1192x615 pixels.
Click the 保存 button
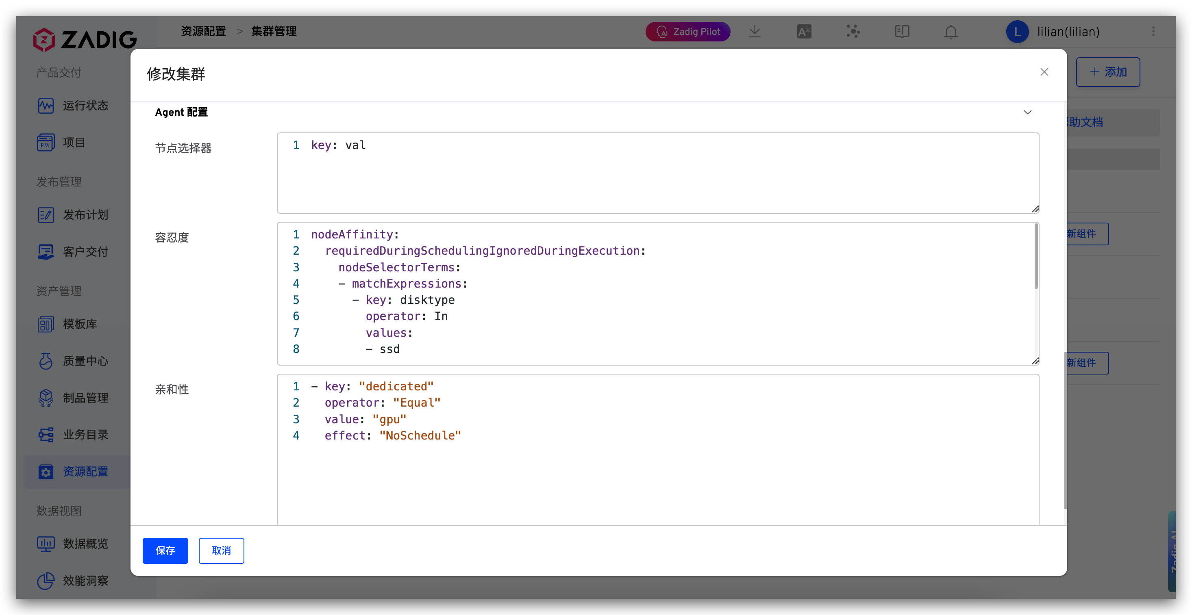click(x=165, y=550)
